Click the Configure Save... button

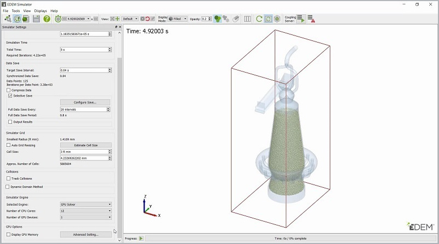pyautogui.click(x=85, y=102)
